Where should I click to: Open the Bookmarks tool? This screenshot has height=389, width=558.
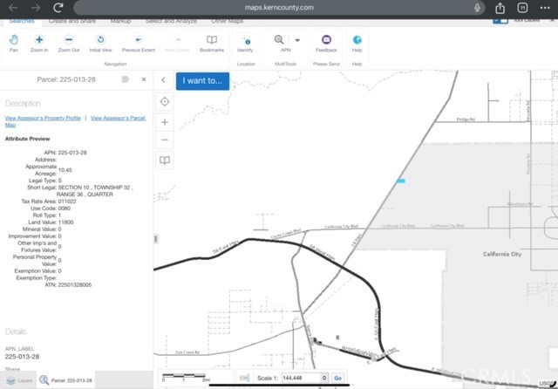click(x=212, y=43)
